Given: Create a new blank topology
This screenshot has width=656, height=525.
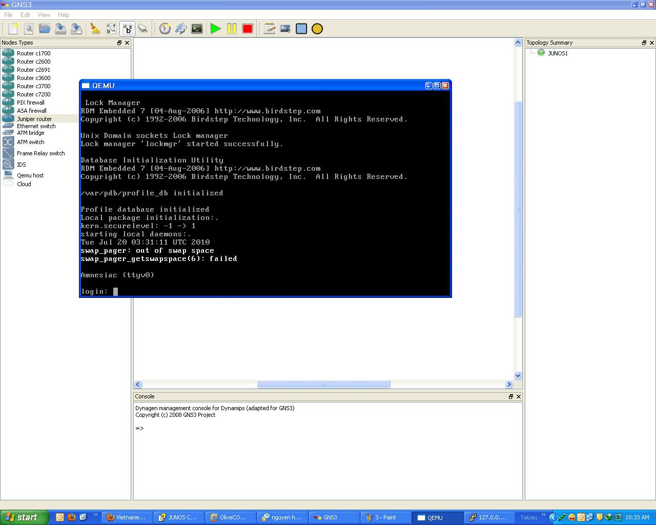Looking at the screenshot, I should (13, 29).
